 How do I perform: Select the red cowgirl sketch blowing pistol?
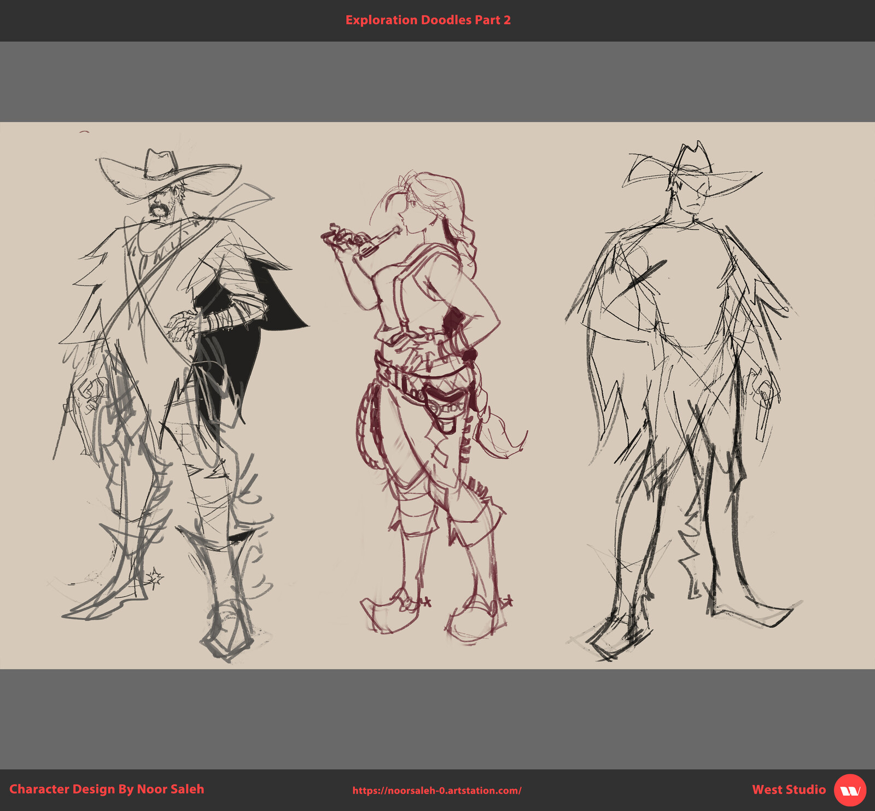(424, 407)
